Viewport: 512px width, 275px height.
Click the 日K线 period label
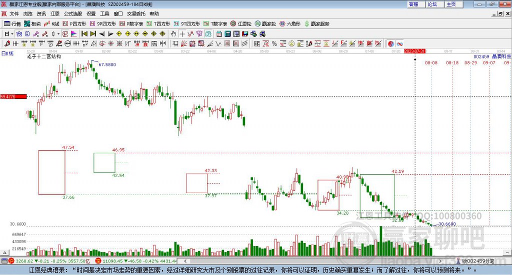pyautogui.click(x=7, y=53)
